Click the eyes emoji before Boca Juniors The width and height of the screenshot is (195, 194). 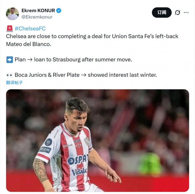pyautogui.click(x=10, y=75)
